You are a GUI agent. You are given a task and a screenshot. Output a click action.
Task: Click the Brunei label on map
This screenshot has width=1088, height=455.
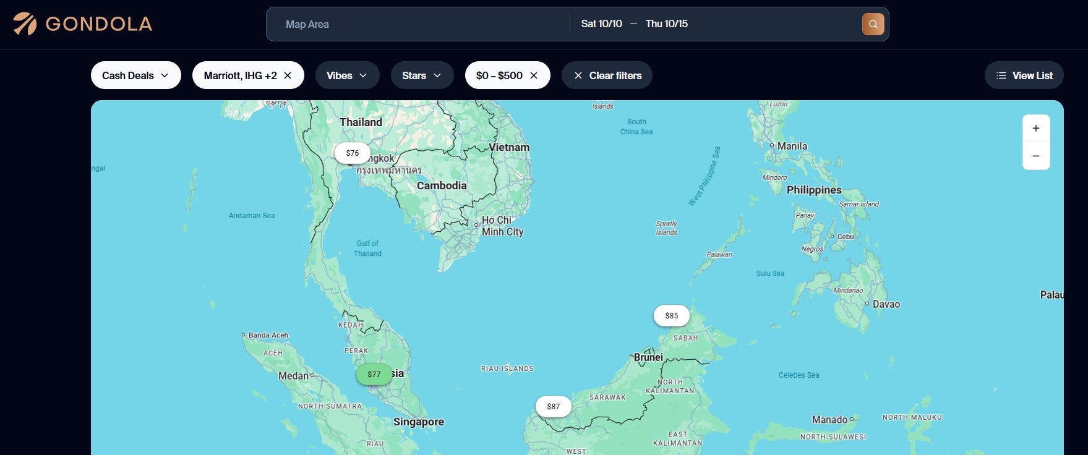tap(648, 357)
